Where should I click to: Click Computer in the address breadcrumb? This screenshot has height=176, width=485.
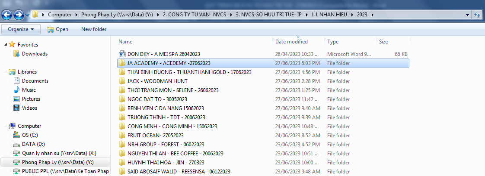(x=60, y=15)
